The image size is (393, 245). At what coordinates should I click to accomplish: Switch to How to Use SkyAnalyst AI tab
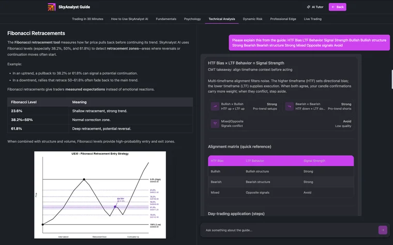tap(129, 19)
